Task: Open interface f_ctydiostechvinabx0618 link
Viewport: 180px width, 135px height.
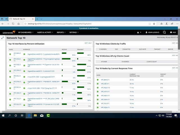Action: 43,54
